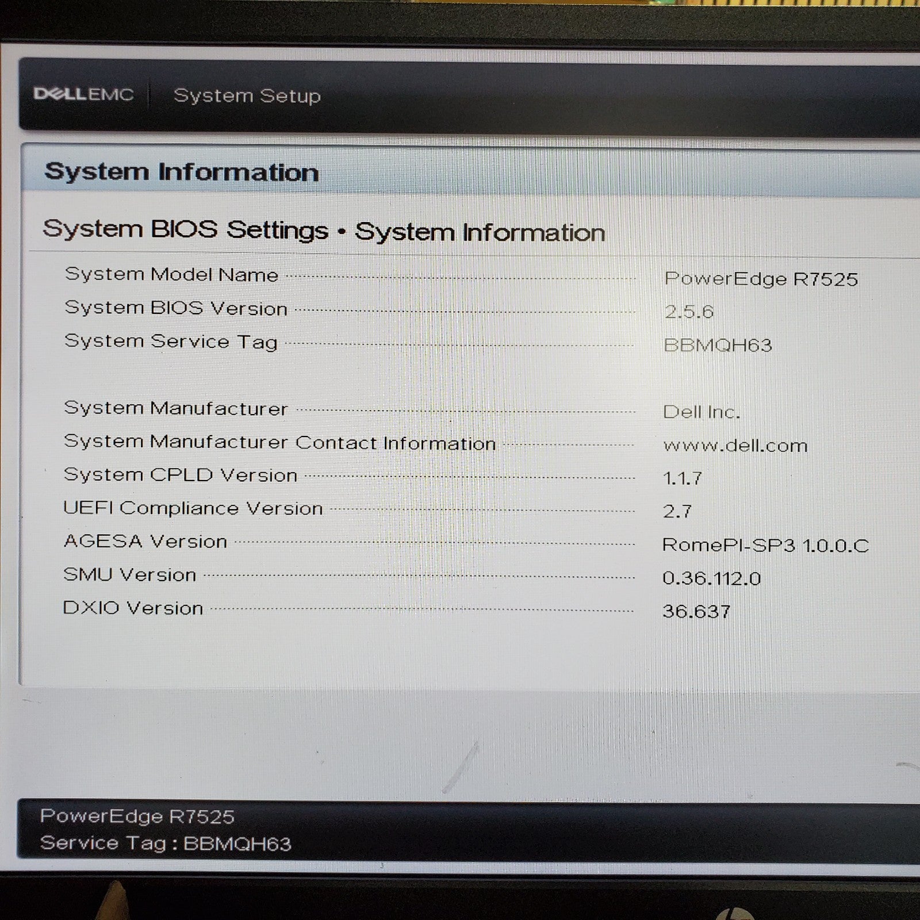Click the CPLD version value 1.1.7

[x=683, y=478]
